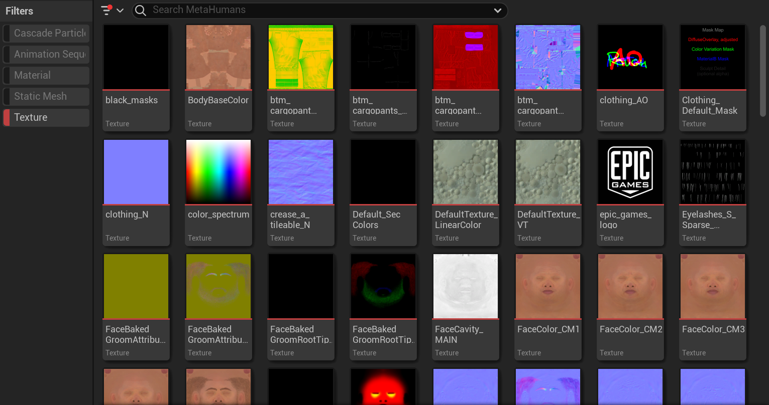Toggle the Animation Sequence filter

click(46, 55)
